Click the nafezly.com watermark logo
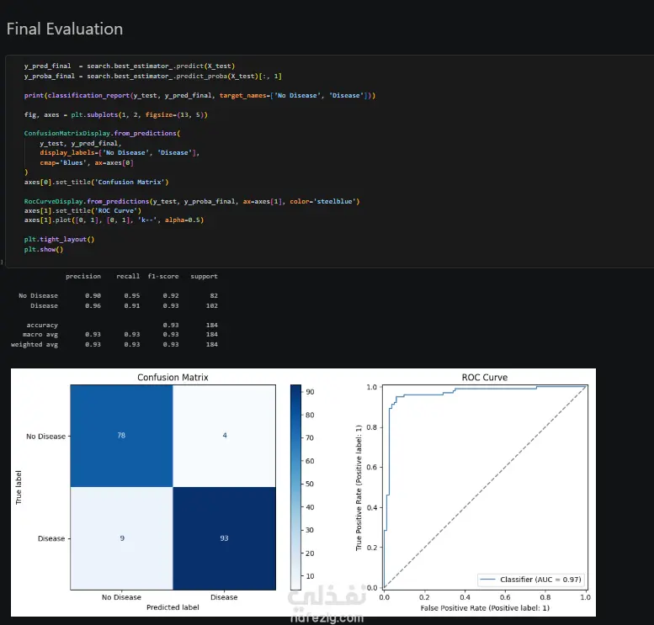 tap(327, 606)
